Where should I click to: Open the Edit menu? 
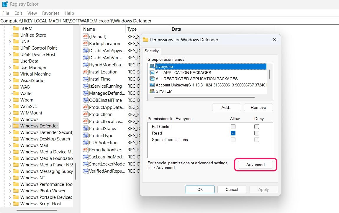18,13
